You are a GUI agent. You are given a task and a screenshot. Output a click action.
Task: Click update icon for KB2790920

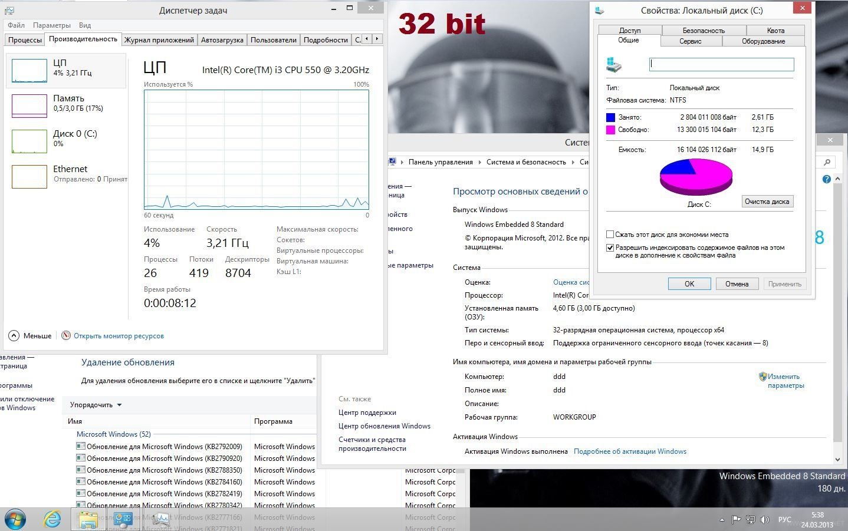(81, 458)
